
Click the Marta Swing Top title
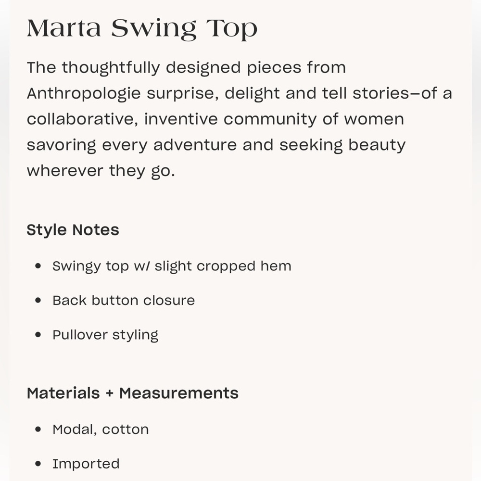142,29
